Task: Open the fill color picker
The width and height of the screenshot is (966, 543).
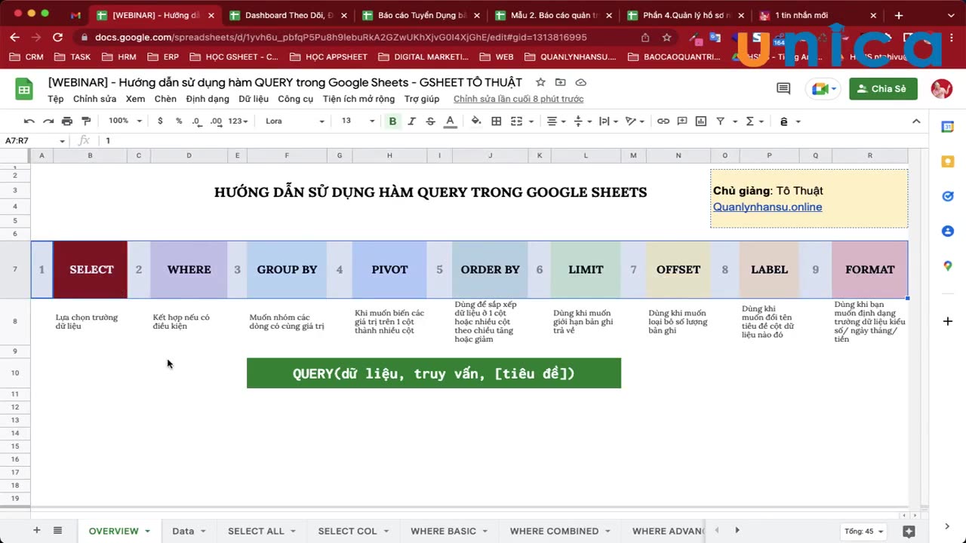Action: [476, 121]
